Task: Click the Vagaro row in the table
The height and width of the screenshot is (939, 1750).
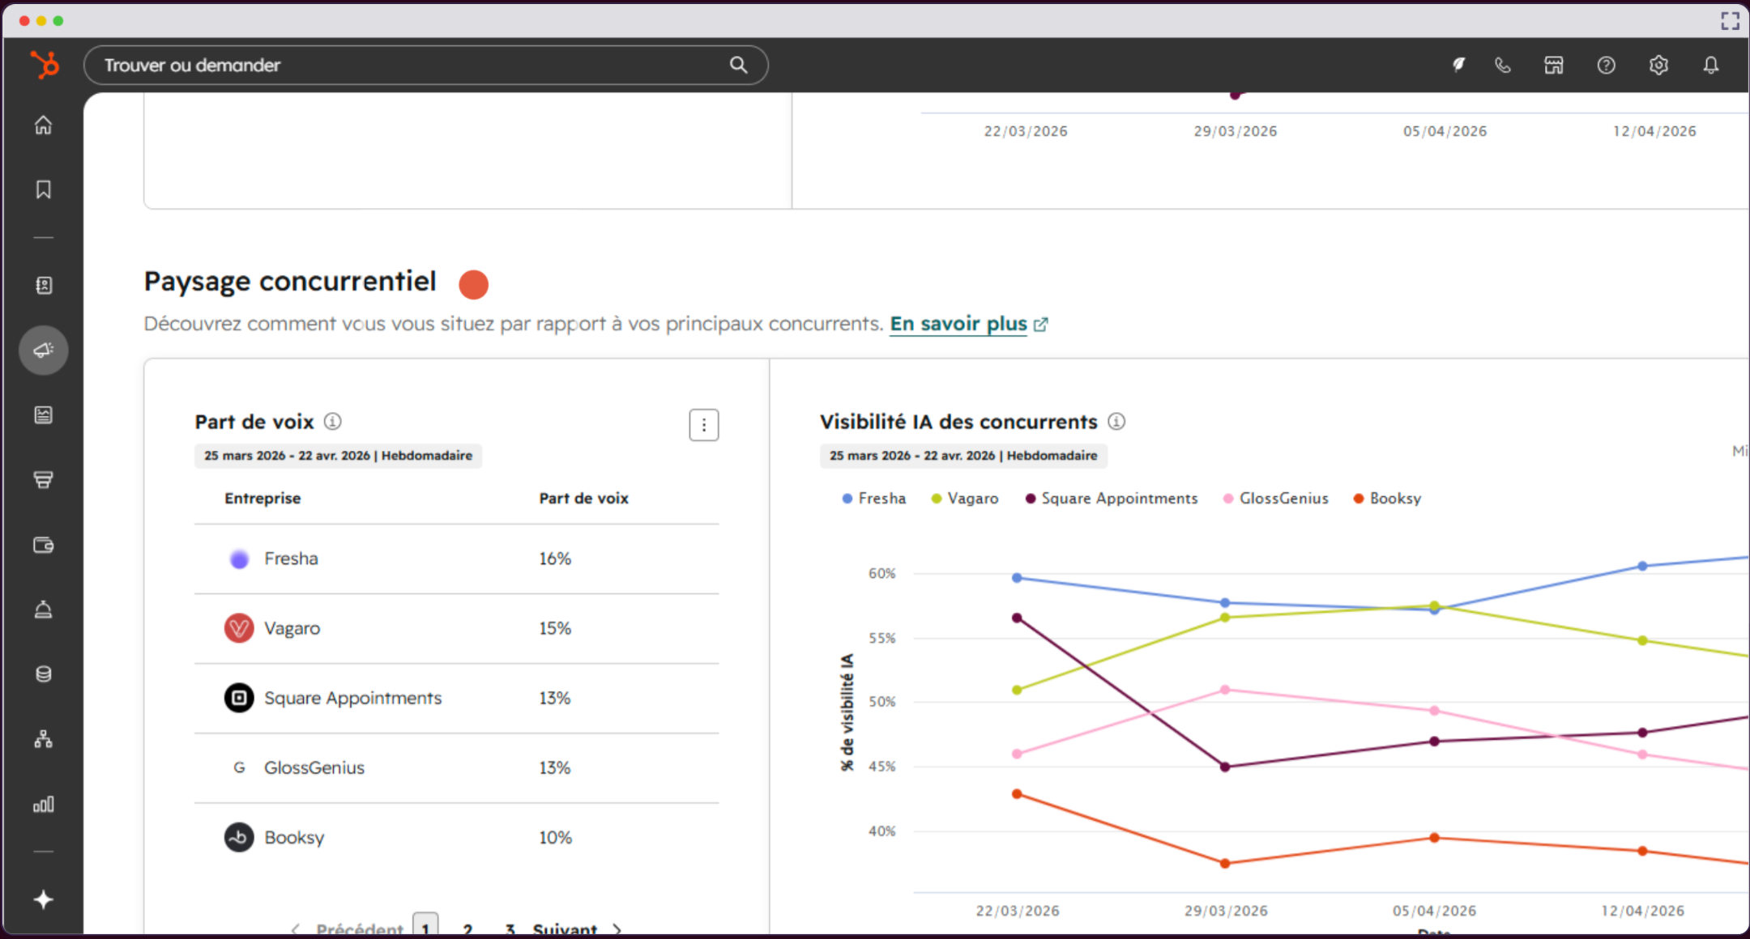Action: click(457, 628)
